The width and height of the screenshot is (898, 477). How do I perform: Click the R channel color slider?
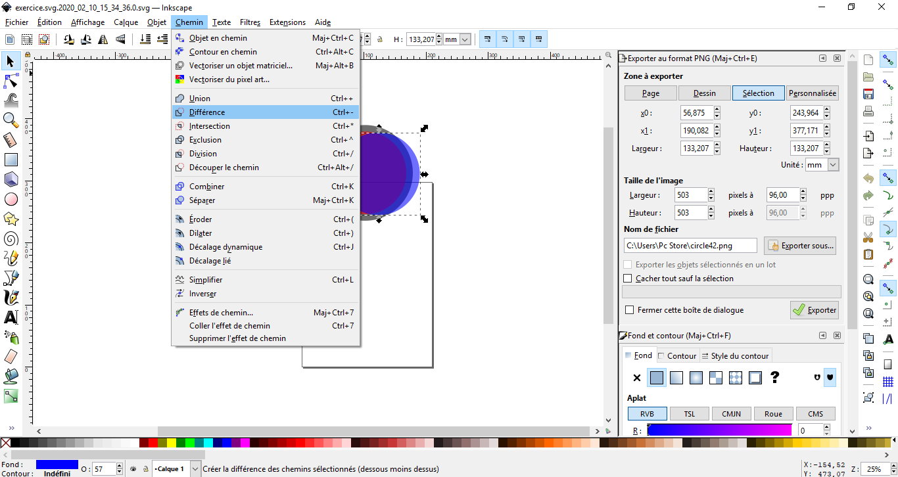720,430
